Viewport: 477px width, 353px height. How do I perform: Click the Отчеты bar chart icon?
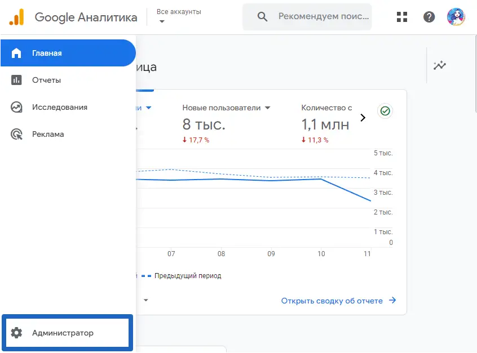(16, 80)
